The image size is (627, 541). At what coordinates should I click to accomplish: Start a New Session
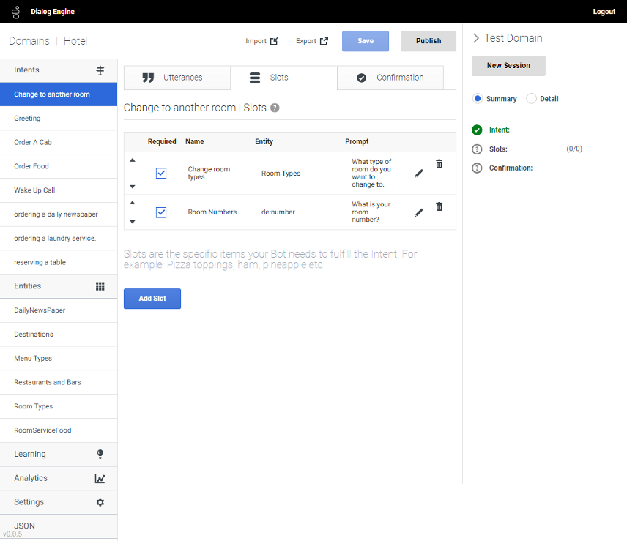(x=508, y=66)
